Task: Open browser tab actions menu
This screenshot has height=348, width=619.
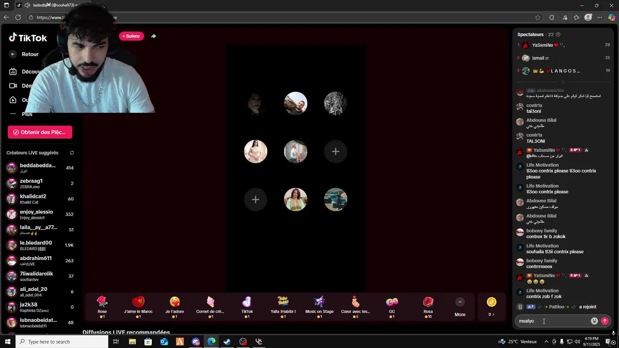Action: 6,5
